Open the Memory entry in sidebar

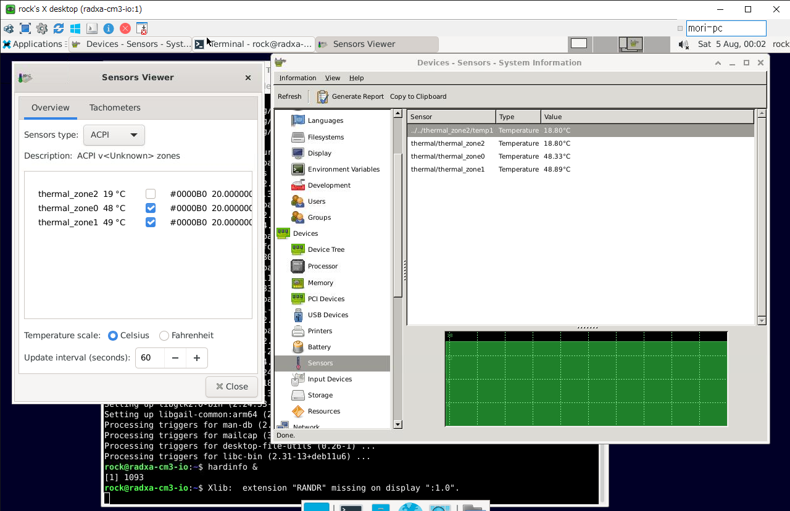tap(320, 283)
